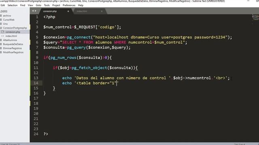
Task: Click the folder icon beside CursoWeb
Action: pos(1,20)
